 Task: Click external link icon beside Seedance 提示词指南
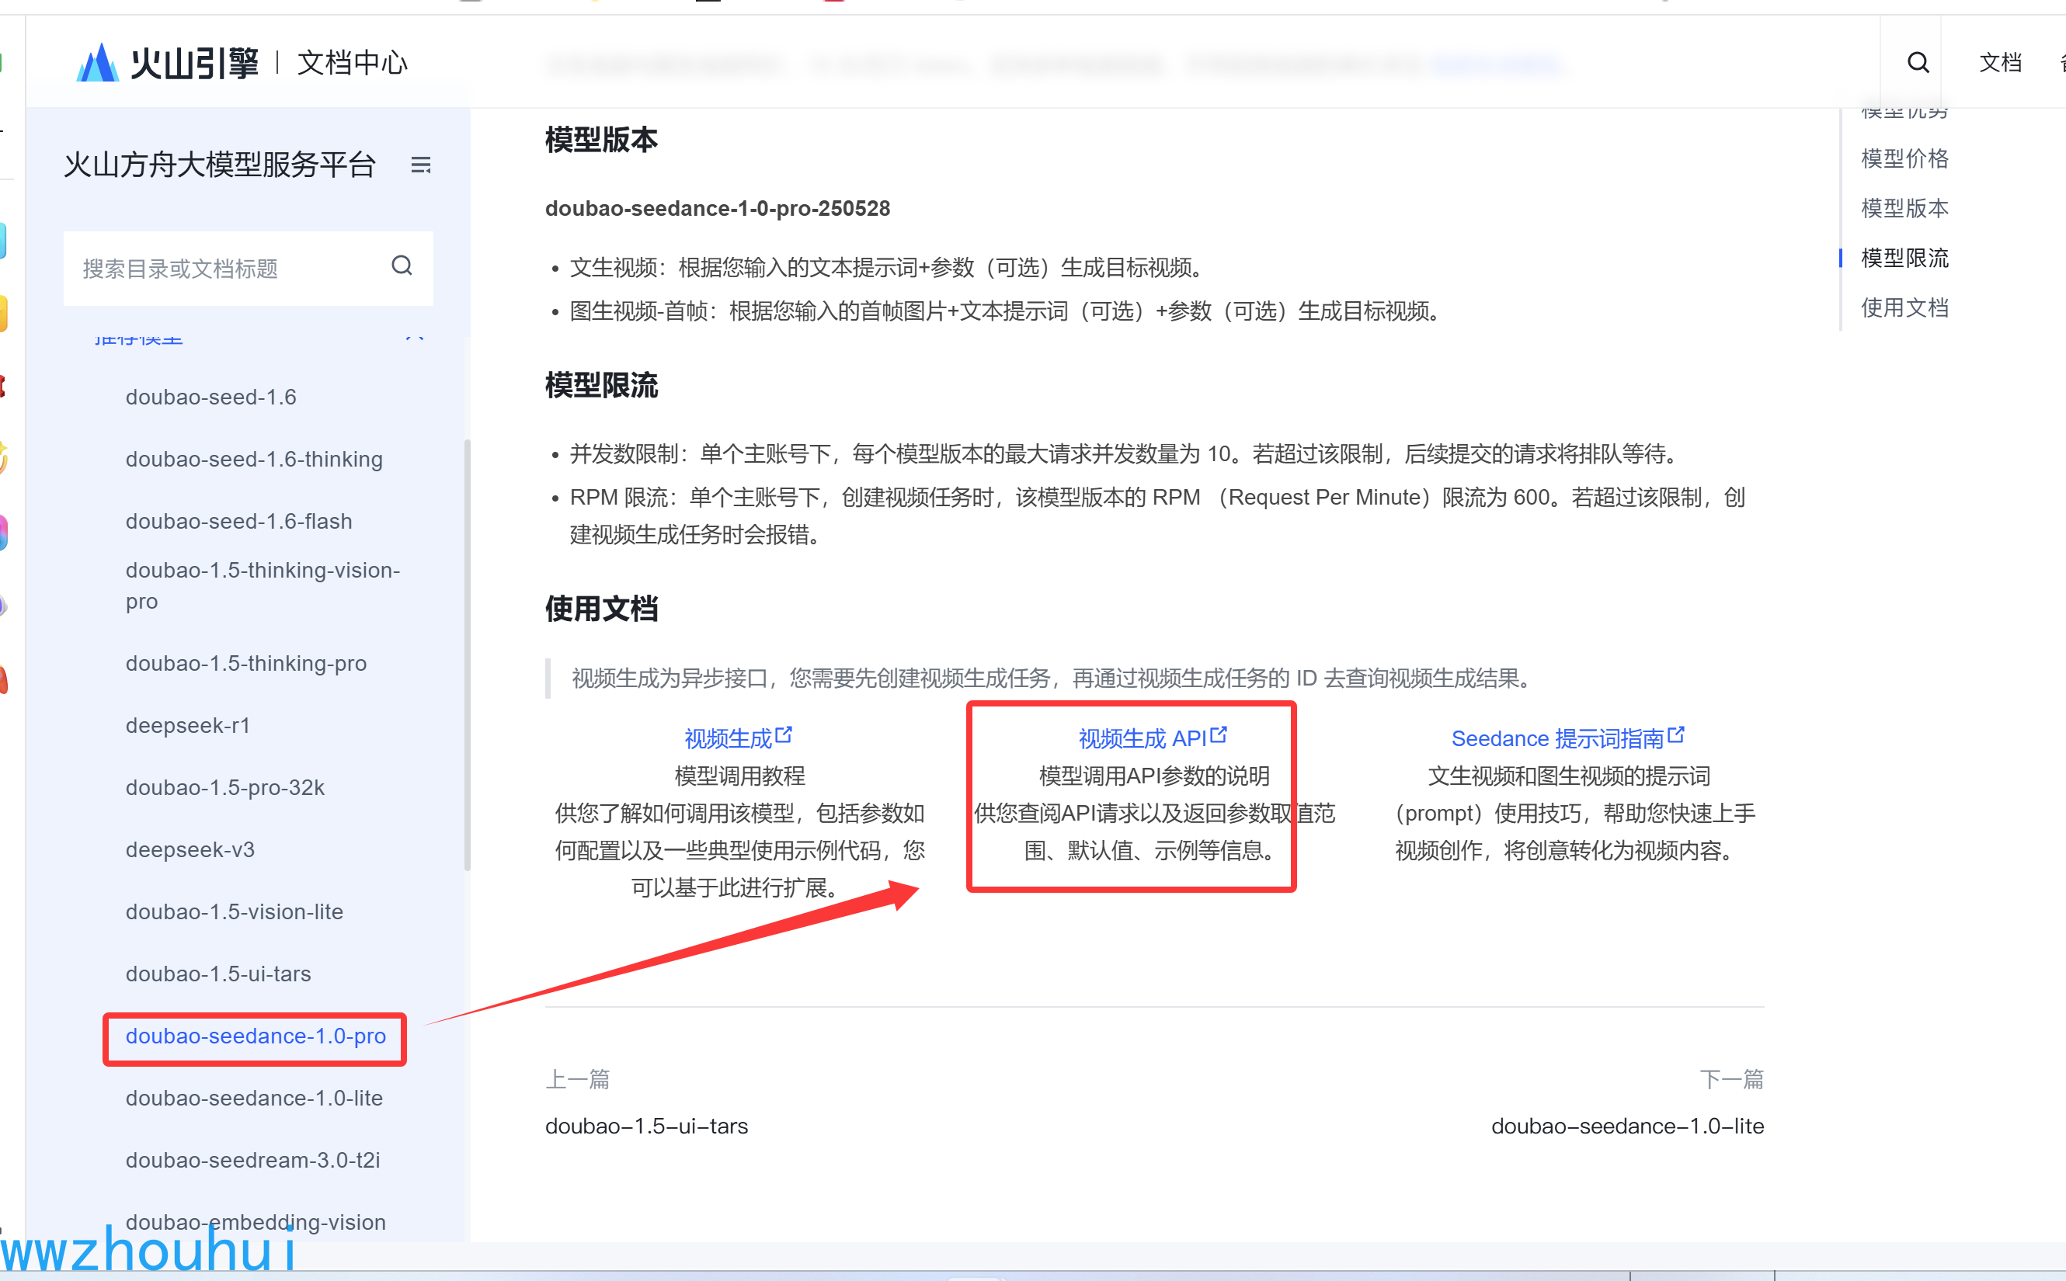1675,734
